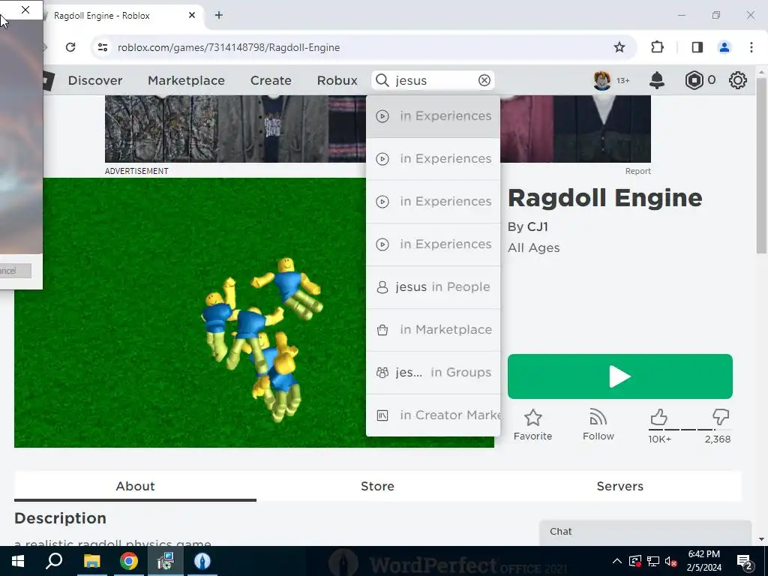Click the network tray icon
768x576 pixels.
click(653, 561)
